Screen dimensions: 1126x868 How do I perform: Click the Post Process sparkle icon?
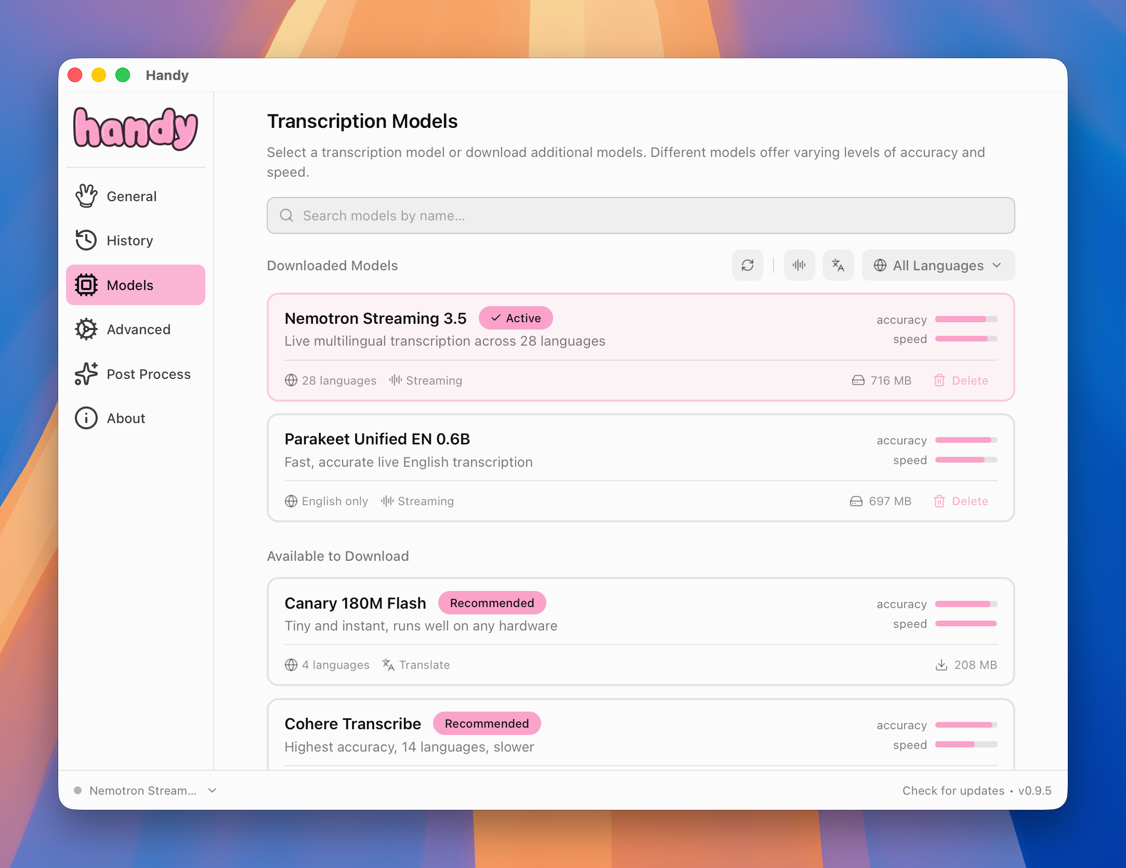click(86, 374)
